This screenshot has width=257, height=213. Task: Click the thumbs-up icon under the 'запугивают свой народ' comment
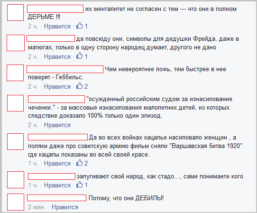(80, 185)
